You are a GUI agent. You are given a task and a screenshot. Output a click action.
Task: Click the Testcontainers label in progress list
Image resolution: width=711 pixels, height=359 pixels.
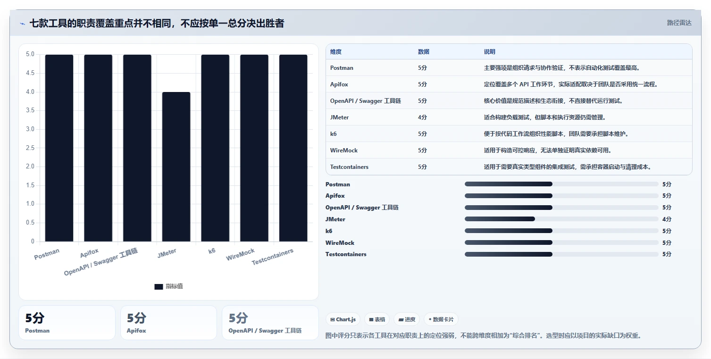(346, 254)
